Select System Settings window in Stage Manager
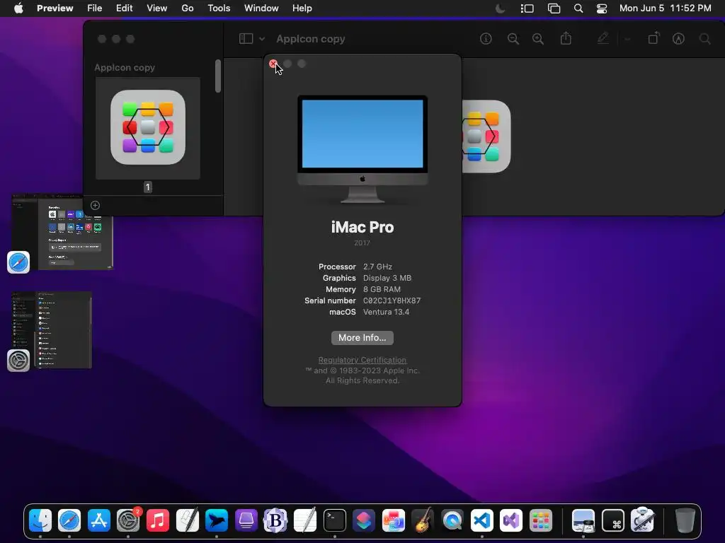725x543 pixels. click(x=52, y=330)
